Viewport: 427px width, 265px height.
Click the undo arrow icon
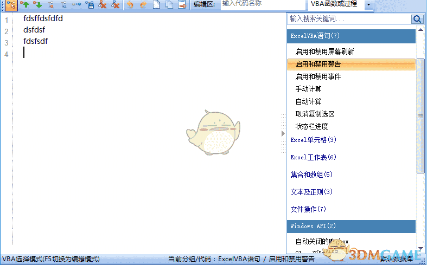(130, 4)
